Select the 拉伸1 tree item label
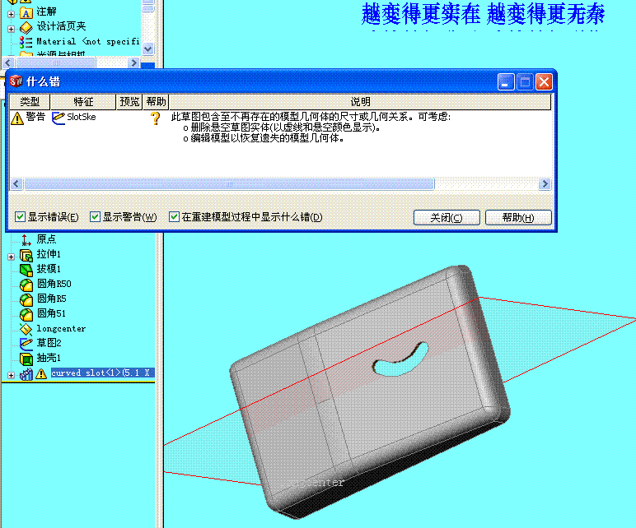Viewport: 636px width, 528px height. (x=49, y=254)
